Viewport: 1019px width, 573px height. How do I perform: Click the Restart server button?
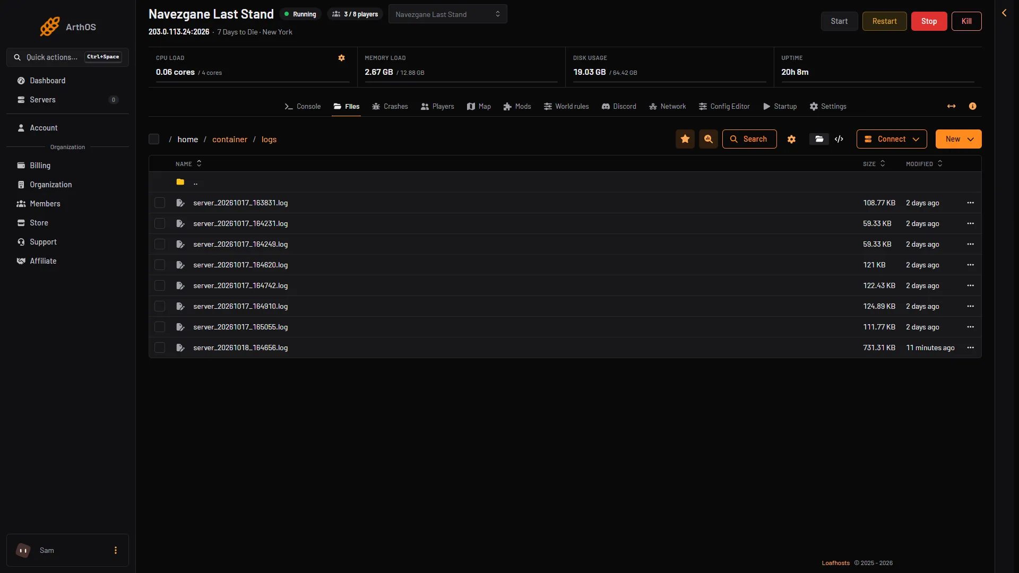(884, 21)
